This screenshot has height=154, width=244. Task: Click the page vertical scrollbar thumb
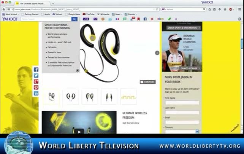click(242, 44)
